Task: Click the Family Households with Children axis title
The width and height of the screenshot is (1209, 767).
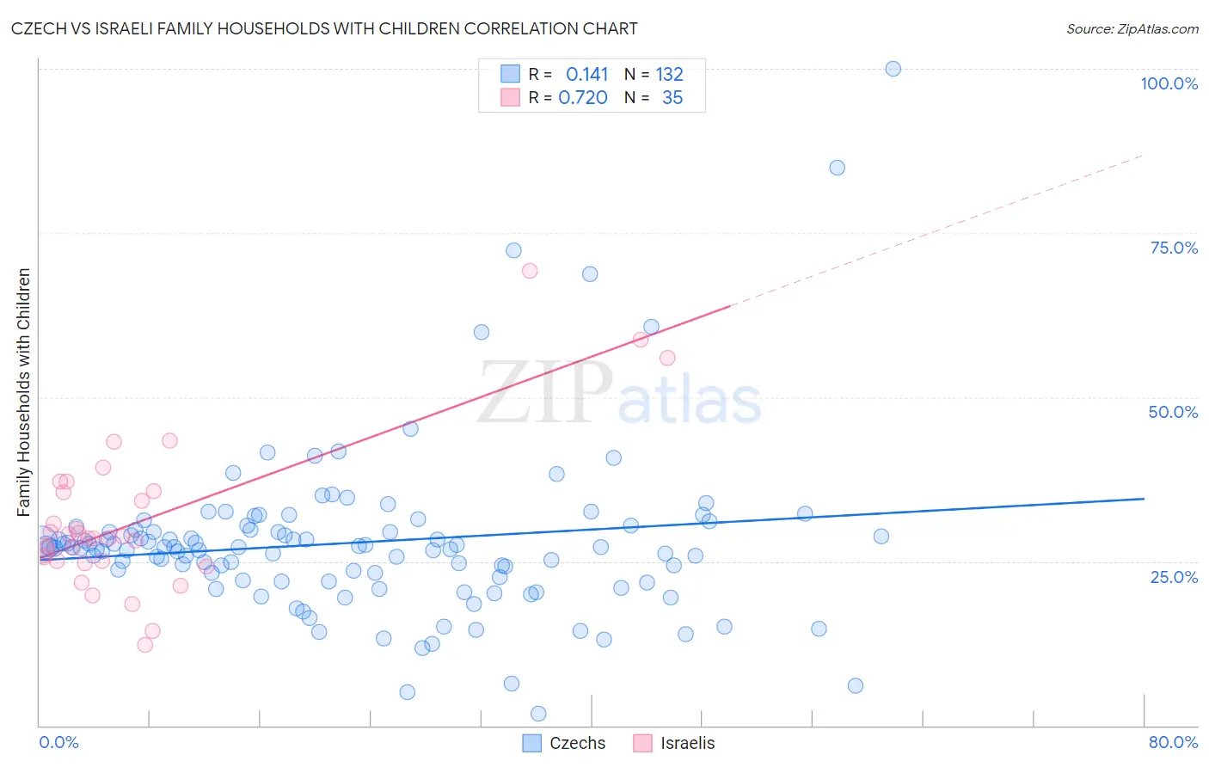Action: point(23,392)
